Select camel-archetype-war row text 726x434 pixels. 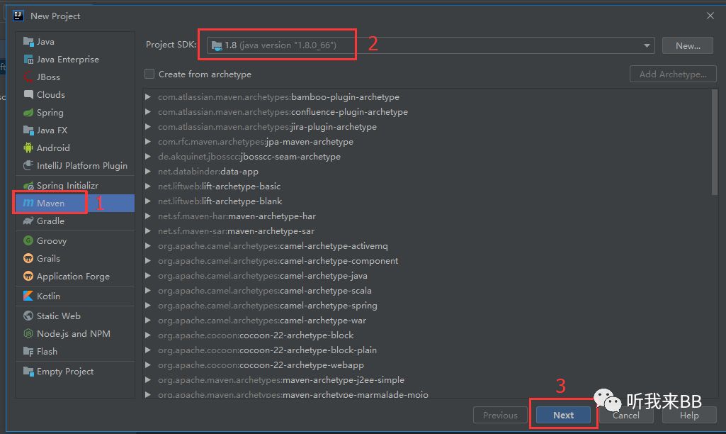262,321
